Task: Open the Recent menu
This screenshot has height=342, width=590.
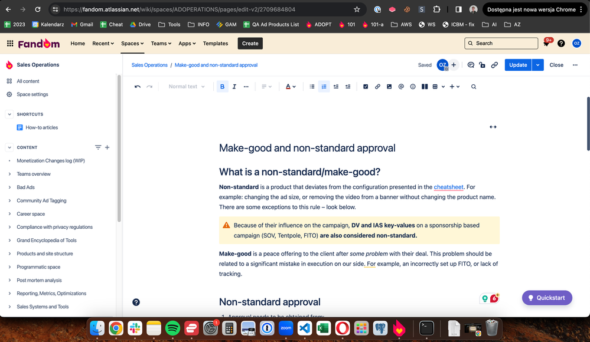Action: [x=103, y=43]
